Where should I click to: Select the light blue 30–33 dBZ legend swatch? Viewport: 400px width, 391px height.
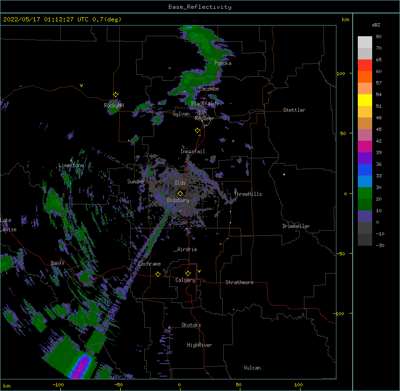pos(365,181)
